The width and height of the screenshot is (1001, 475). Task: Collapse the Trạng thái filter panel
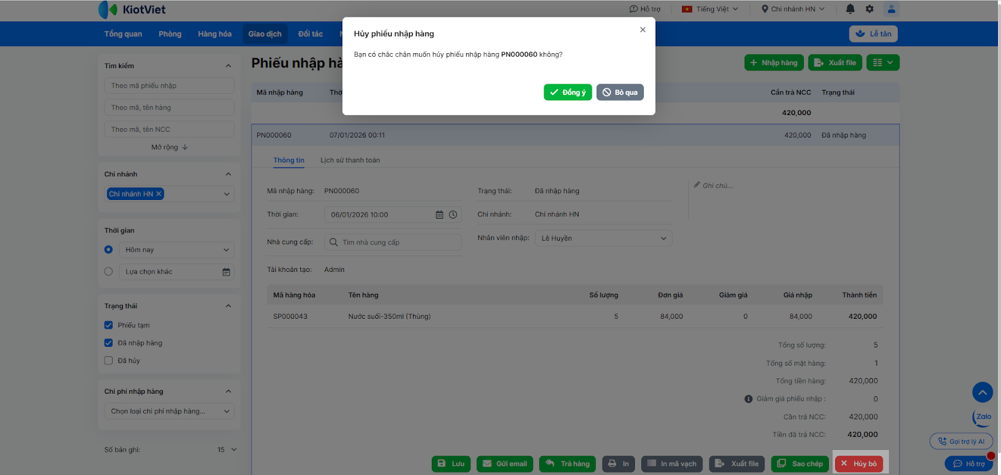pos(228,306)
